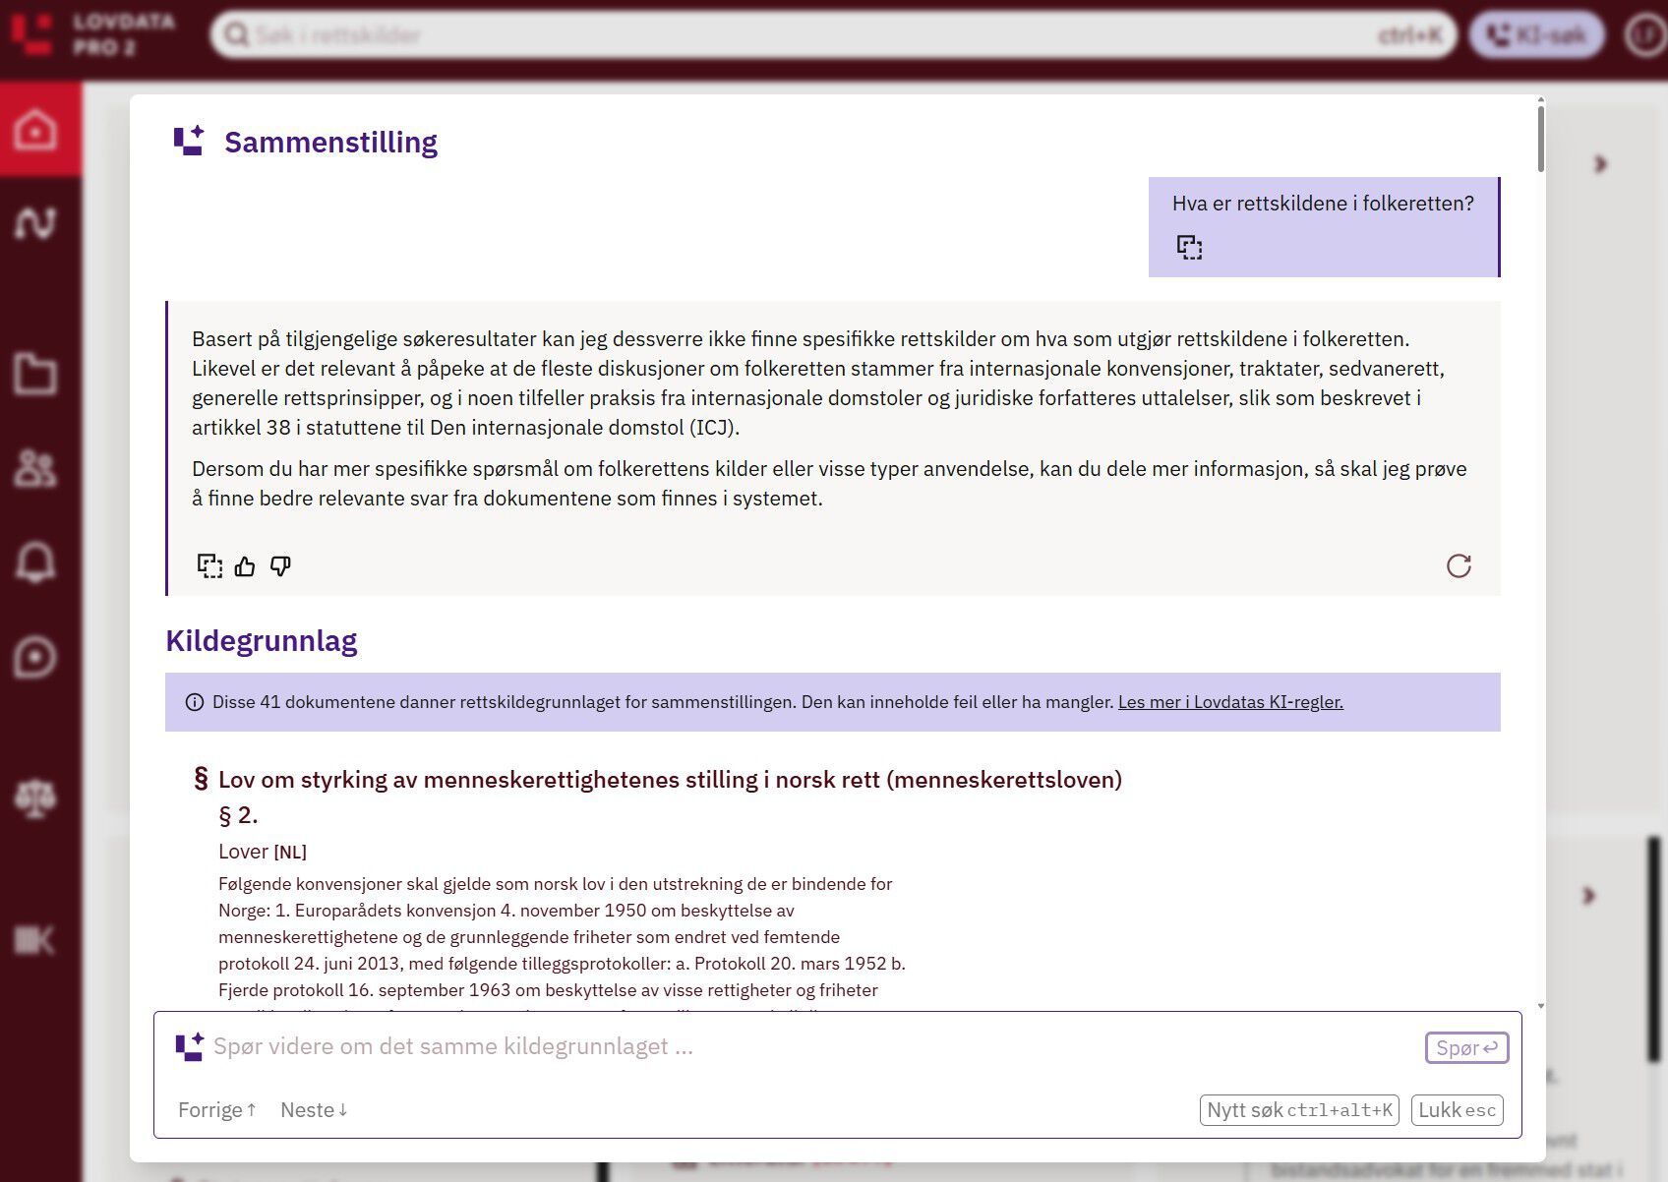Viewport: 1668px width, 1182px height.
Task: Go to Neste result
Action: [314, 1110]
